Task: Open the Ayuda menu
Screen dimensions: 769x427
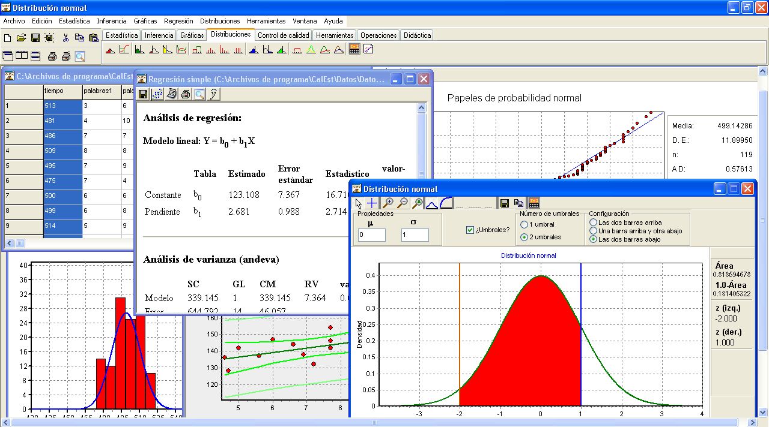Action: (x=333, y=21)
